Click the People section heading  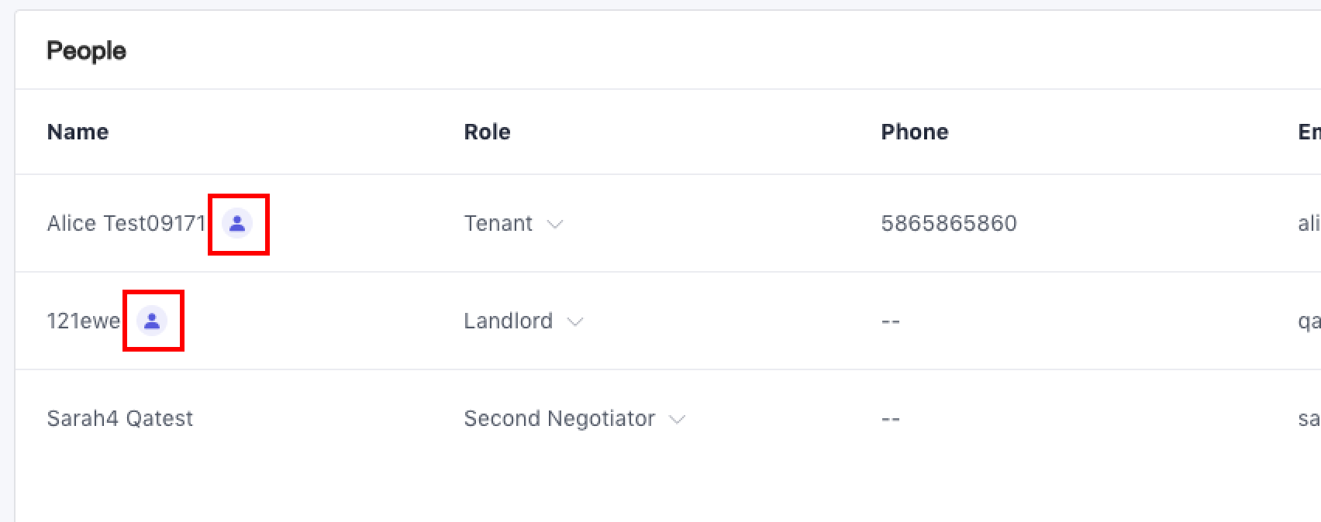pyautogui.click(x=86, y=51)
